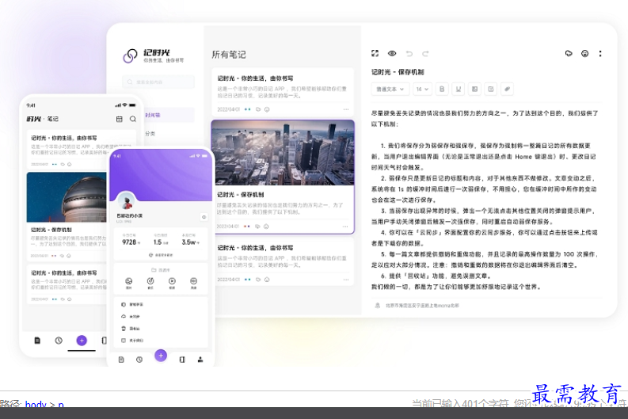Click the music category icon on the profile phone

150,283
